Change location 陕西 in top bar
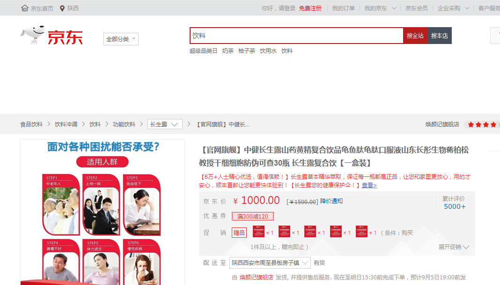 click(x=73, y=8)
